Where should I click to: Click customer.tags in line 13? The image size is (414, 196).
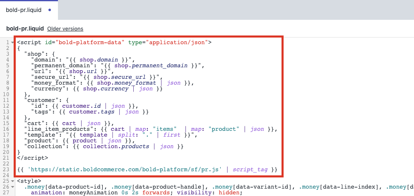(92, 112)
